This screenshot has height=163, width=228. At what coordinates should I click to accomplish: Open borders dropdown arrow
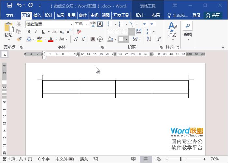pos(126,39)
